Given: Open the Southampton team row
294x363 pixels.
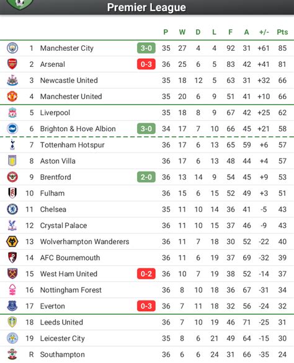Looking at the screenshot, I should click(x=147, y=354).
